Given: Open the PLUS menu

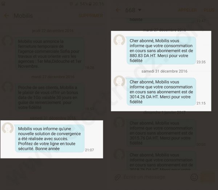Looking at the screenshot, I should [x=209, y=10].
